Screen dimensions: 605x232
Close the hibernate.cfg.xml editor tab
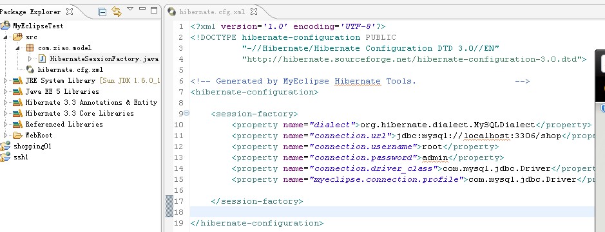click(x=253, y=12)
